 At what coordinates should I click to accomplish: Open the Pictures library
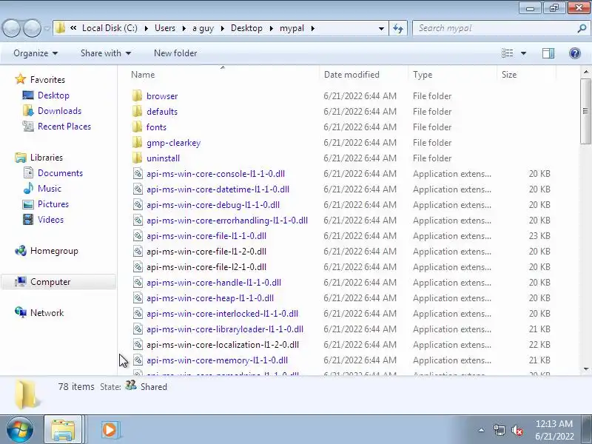(x=53, y=204)
